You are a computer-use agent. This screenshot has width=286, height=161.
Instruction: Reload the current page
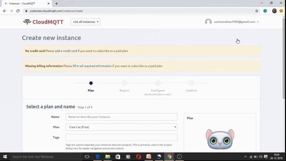[18, 11]
